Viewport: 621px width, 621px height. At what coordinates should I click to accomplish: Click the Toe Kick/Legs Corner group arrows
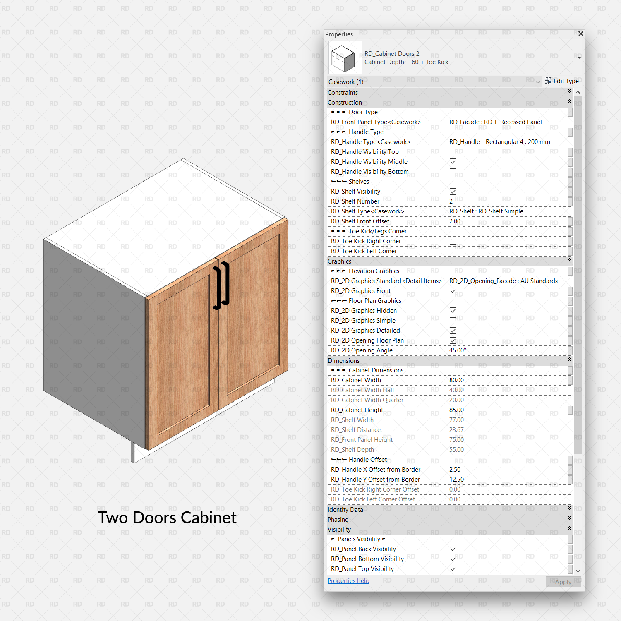tap(339, 231)
